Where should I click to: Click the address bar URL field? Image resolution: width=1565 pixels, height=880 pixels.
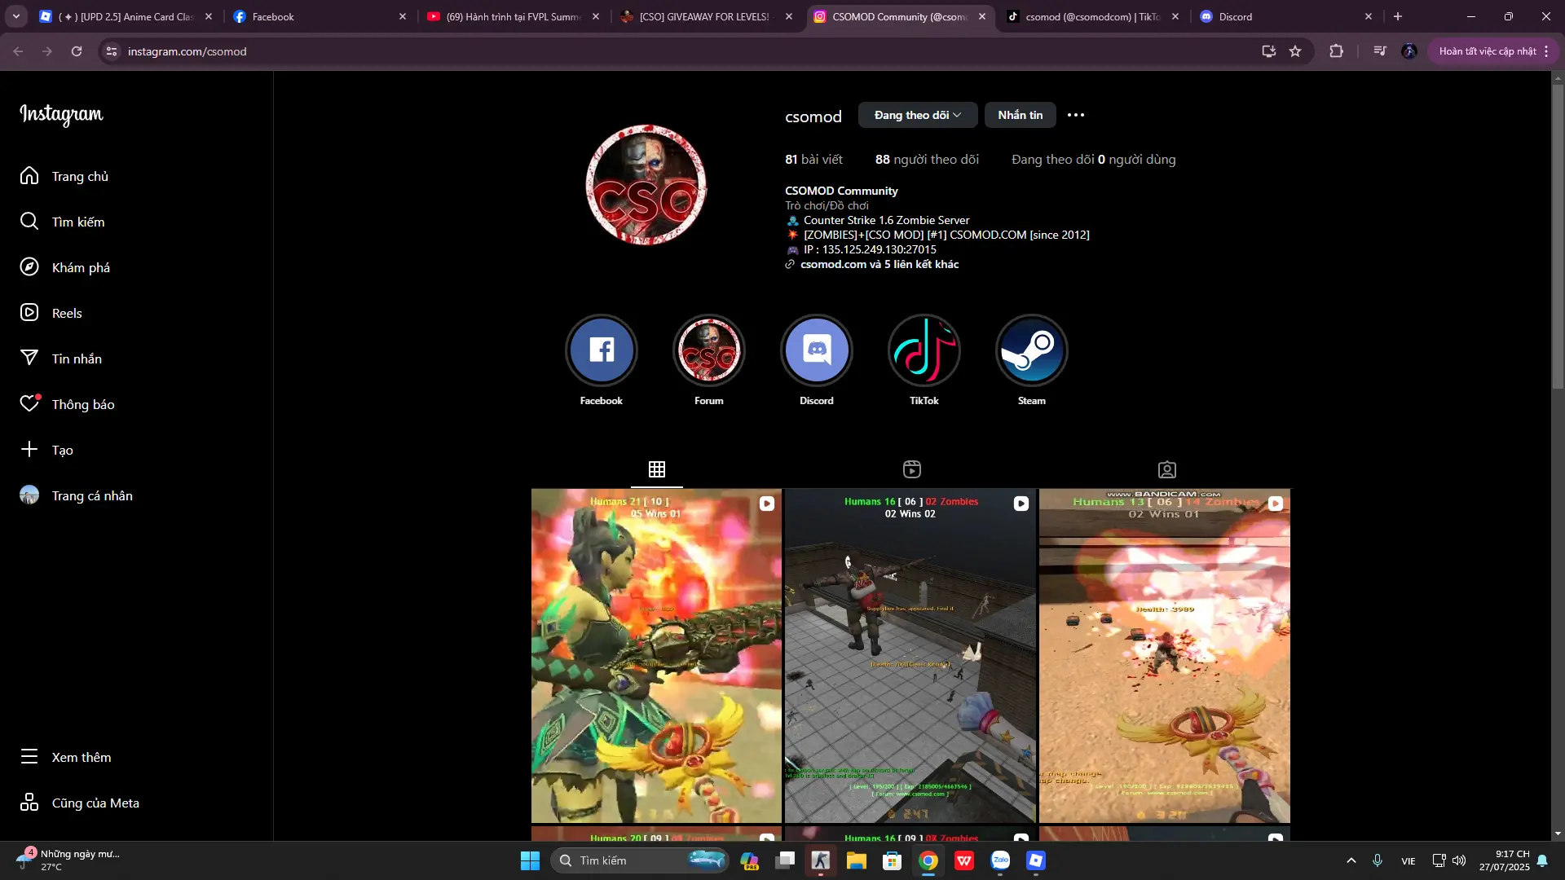click(x=685, y=51)
